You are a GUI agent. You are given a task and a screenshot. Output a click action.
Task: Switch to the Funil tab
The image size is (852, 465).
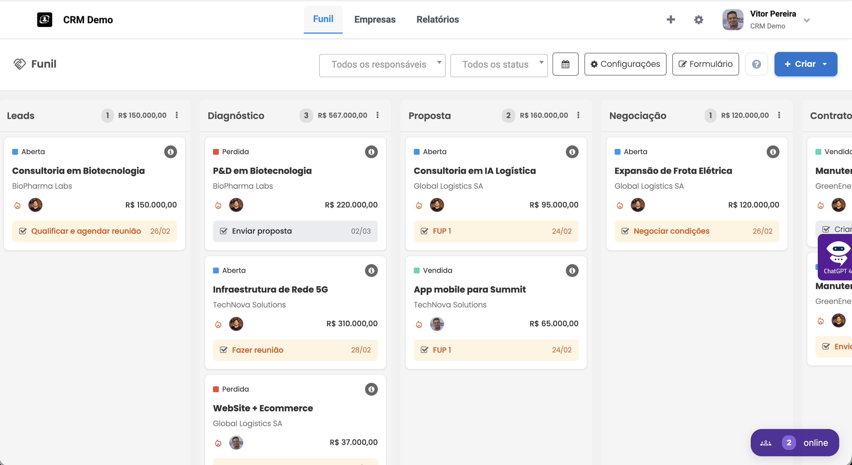tap(323, 19)
